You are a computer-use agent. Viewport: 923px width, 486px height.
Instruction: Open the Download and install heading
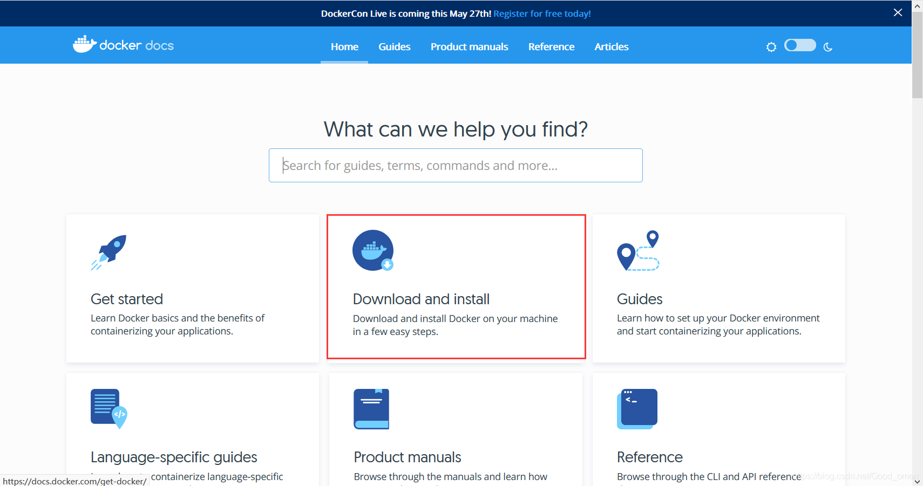click(x=421, y=299)
